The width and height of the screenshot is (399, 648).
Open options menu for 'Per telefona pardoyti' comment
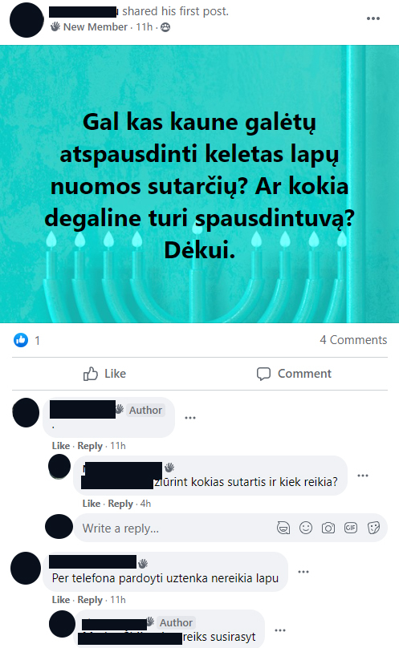click(x=303, y=572)
